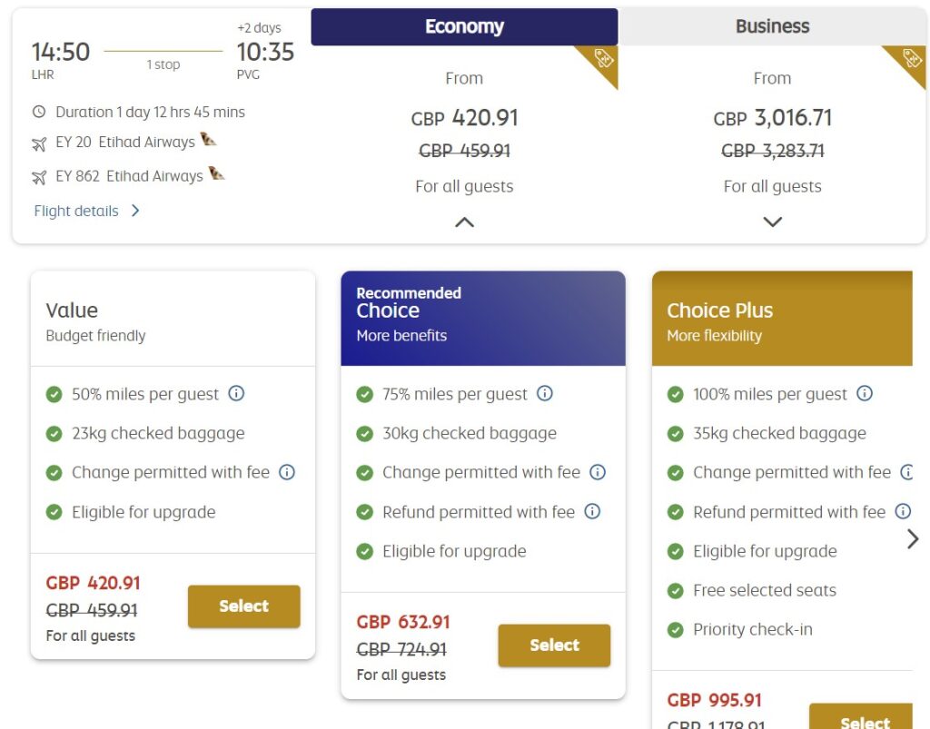Collapse the Economy fares chevron
This screenshot has width=930, height=729.
(x=464, y=222)
